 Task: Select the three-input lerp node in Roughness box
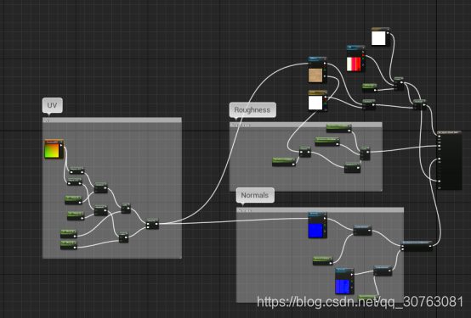click(365, 153)
